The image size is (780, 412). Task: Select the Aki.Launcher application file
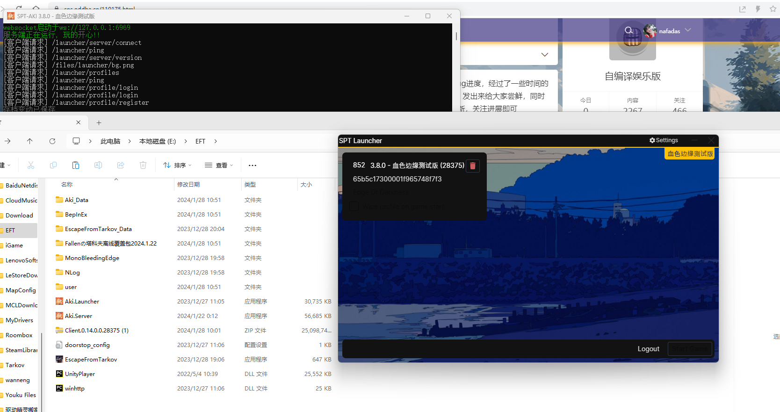point(82,302)
